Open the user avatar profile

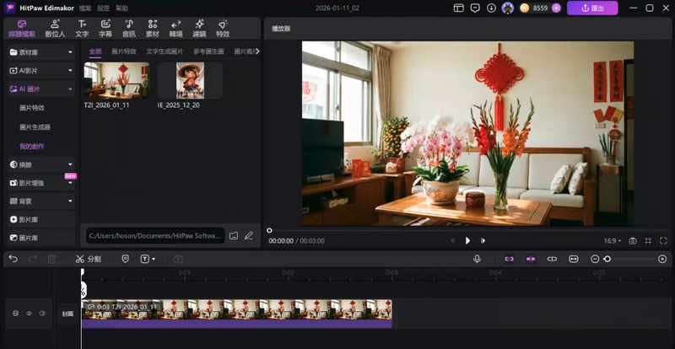pos(508,8)
